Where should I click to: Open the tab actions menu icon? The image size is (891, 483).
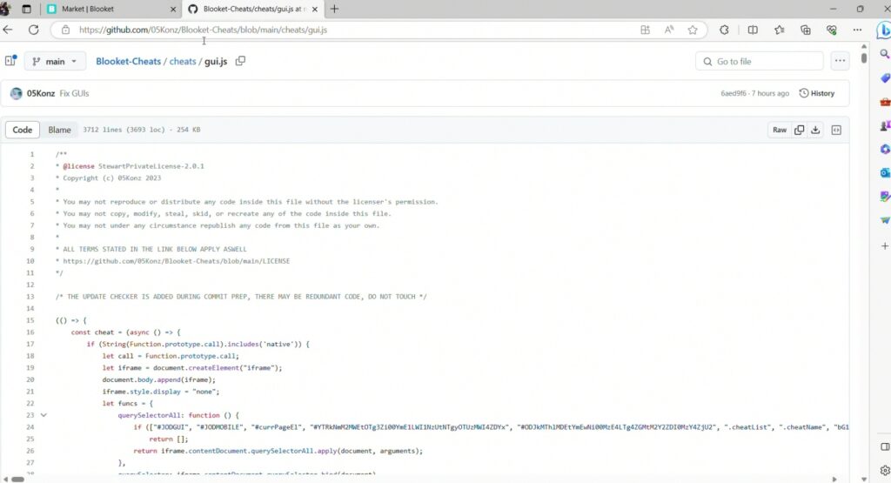click(26, 9)
